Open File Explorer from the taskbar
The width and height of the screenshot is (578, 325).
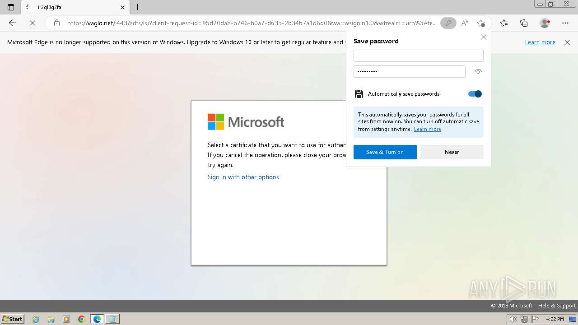(51, 319)
